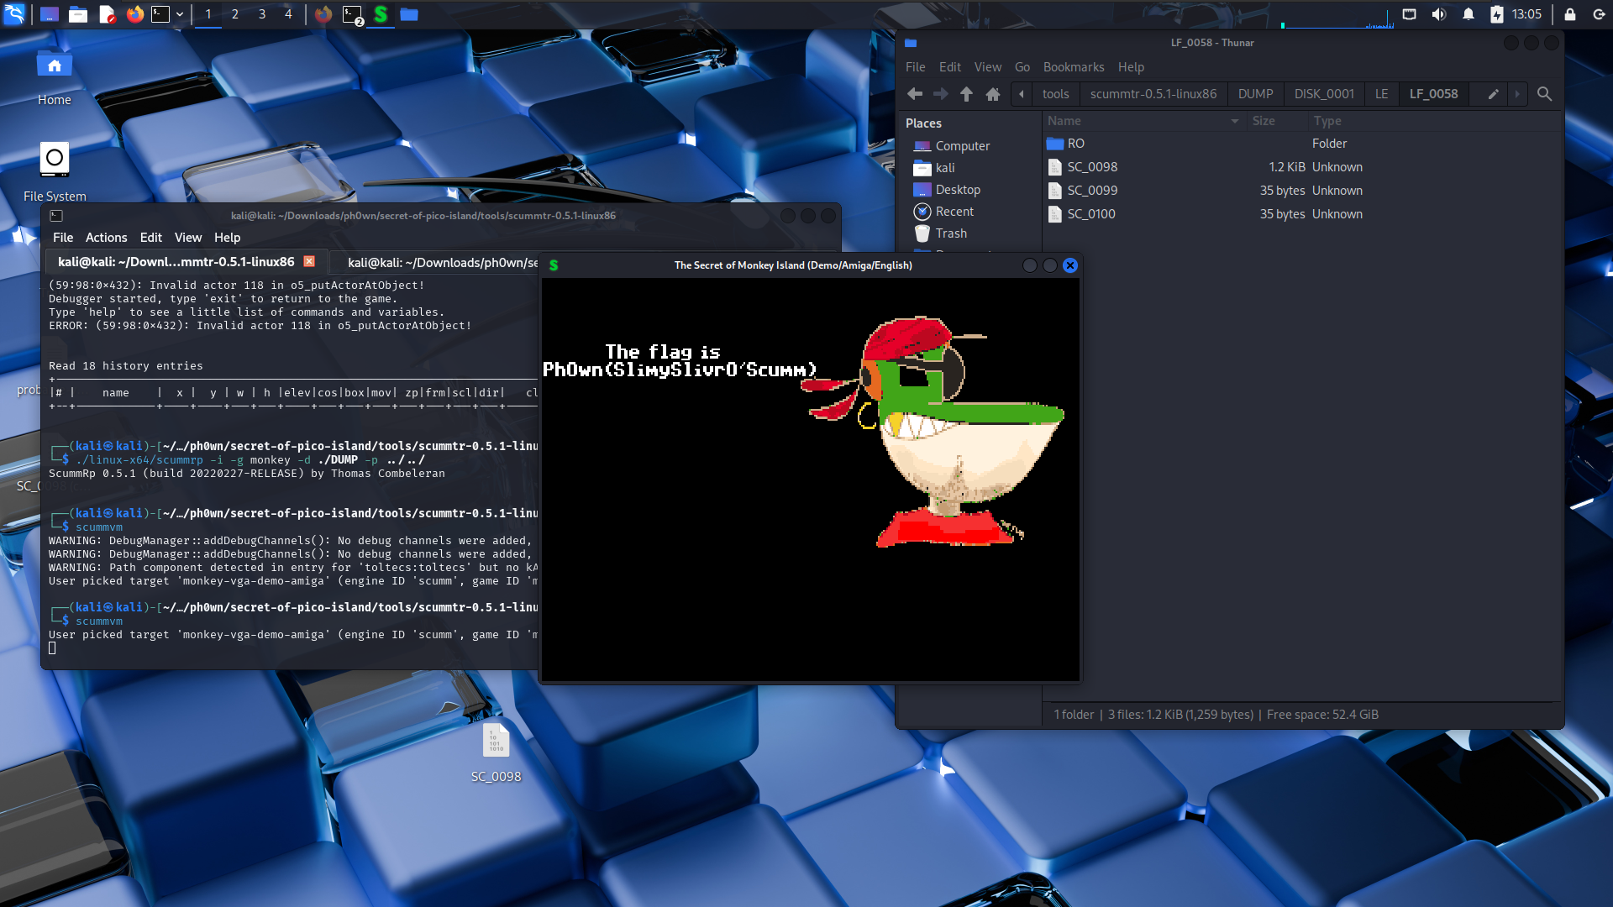The image size is (1613, 907).
Task: Open Trash in Places sidebar
Action: (950, 233)
